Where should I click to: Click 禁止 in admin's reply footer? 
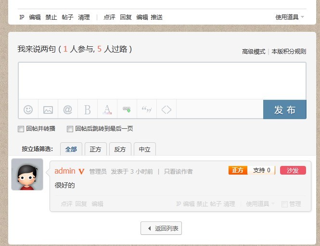click(202, 204)
